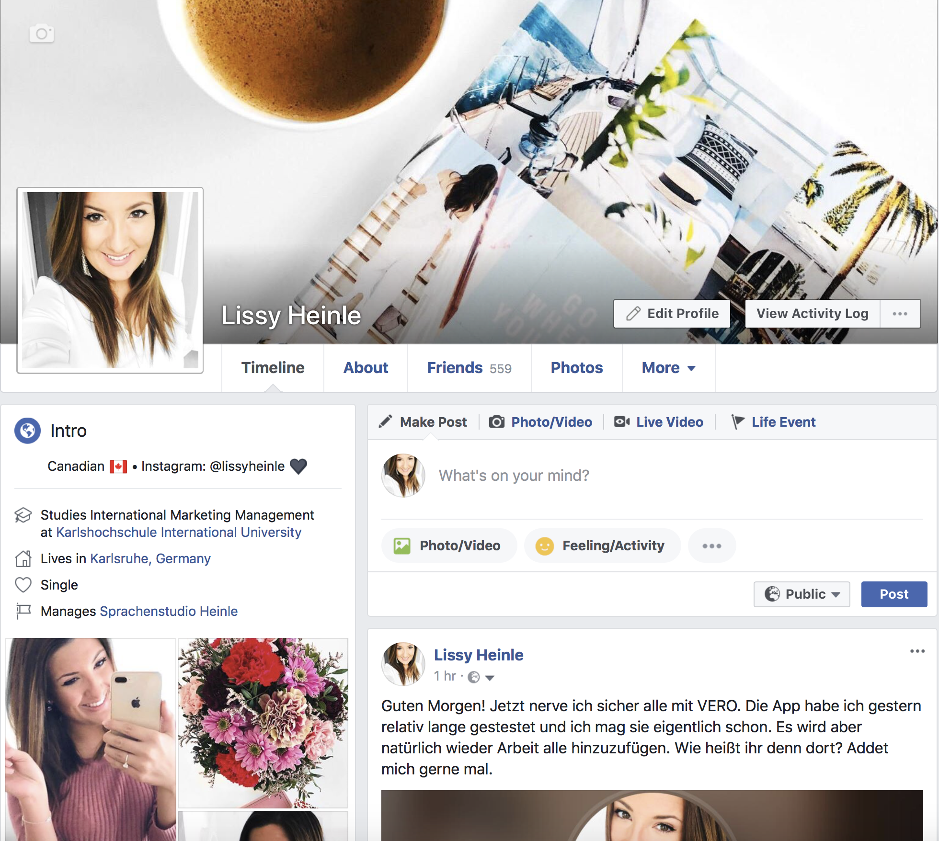Open the post's attached image

point(652,816)
